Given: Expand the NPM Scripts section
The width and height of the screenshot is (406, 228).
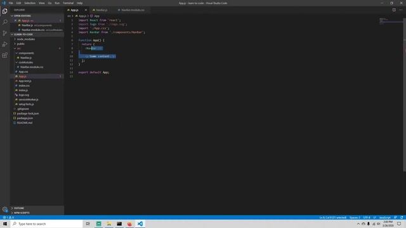Looking at the screenshot, I should point(22,213).
